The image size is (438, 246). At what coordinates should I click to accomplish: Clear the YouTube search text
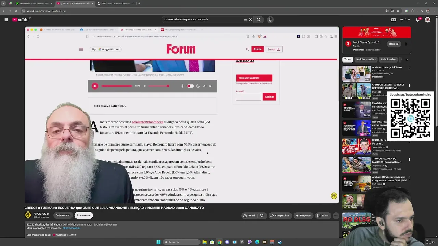point(250,20)
